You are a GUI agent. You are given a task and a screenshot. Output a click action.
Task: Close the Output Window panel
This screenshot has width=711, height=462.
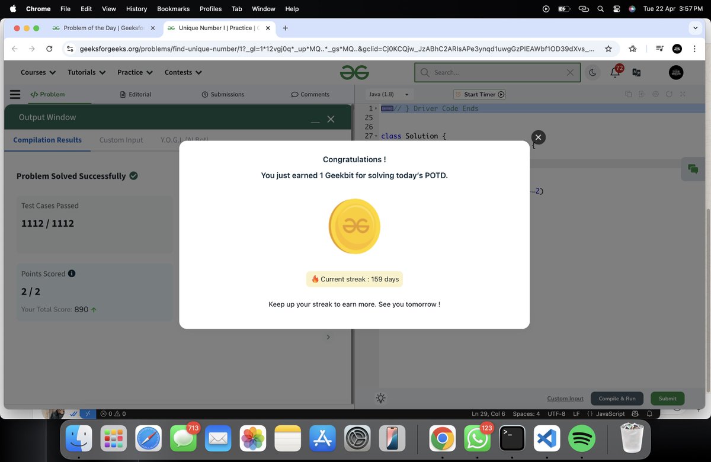tap(331, 119)
